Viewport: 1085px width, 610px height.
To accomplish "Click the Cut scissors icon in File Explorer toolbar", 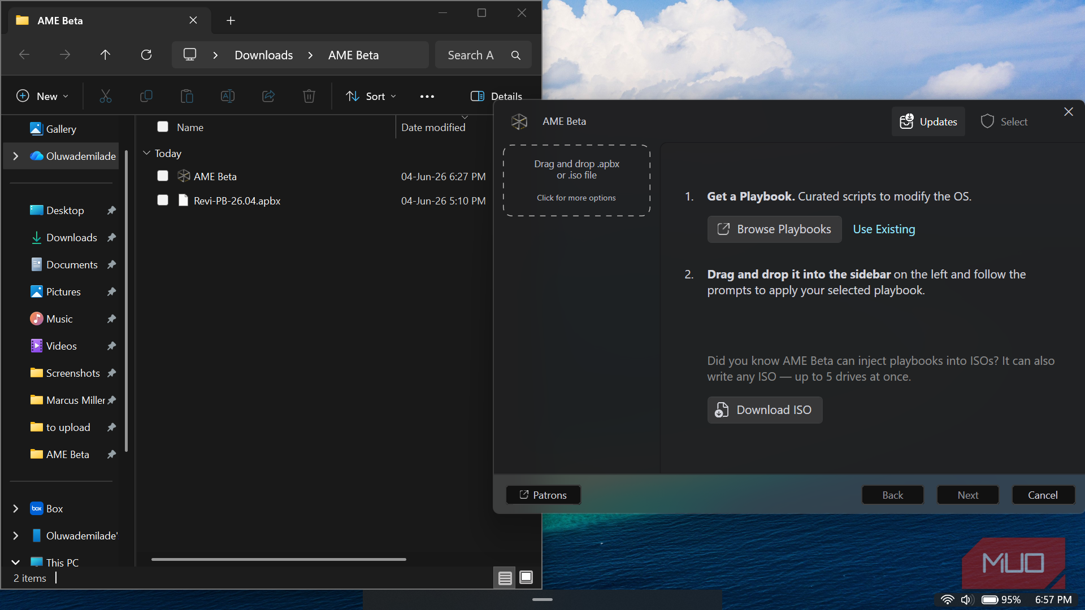I will point(106,97).
